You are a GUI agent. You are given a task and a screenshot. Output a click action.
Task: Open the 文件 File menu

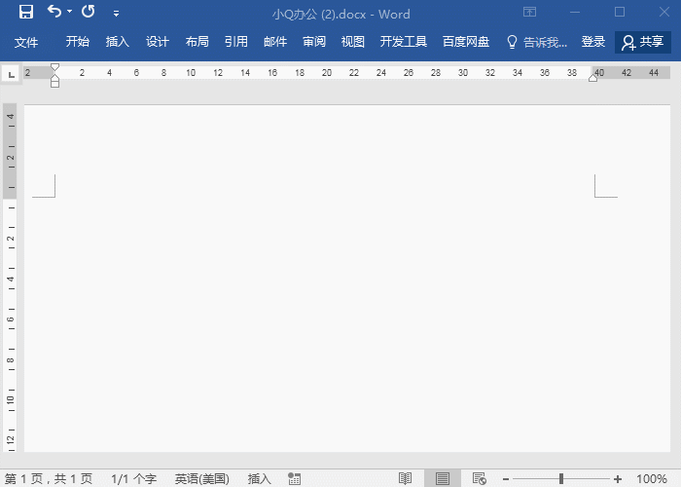pyautogui.click(x=26, y=42)
